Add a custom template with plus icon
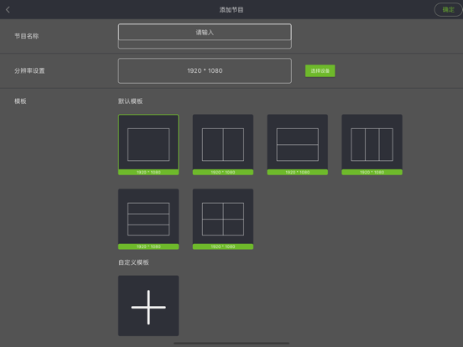The height and width of the screenshot is (347, 463). pos(148,306)
